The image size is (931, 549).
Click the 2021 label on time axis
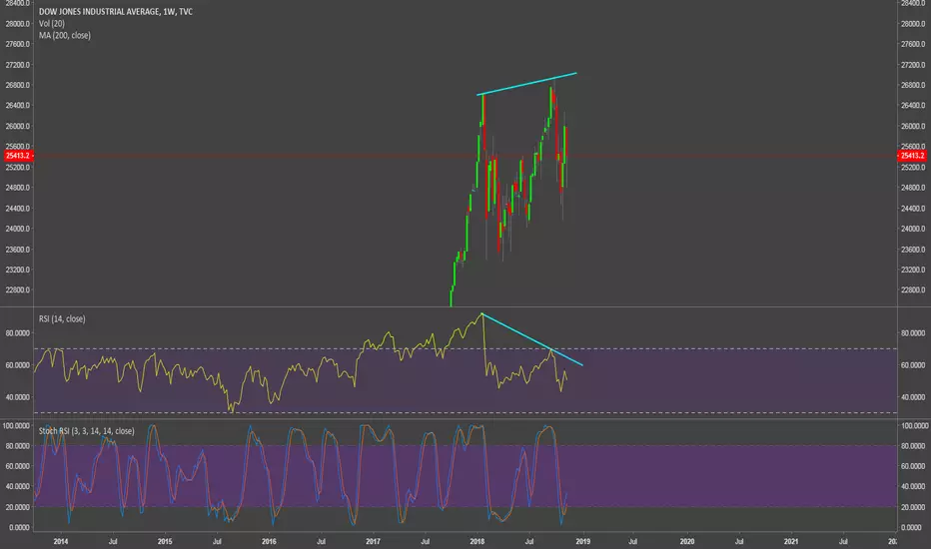tap(791, 541)
